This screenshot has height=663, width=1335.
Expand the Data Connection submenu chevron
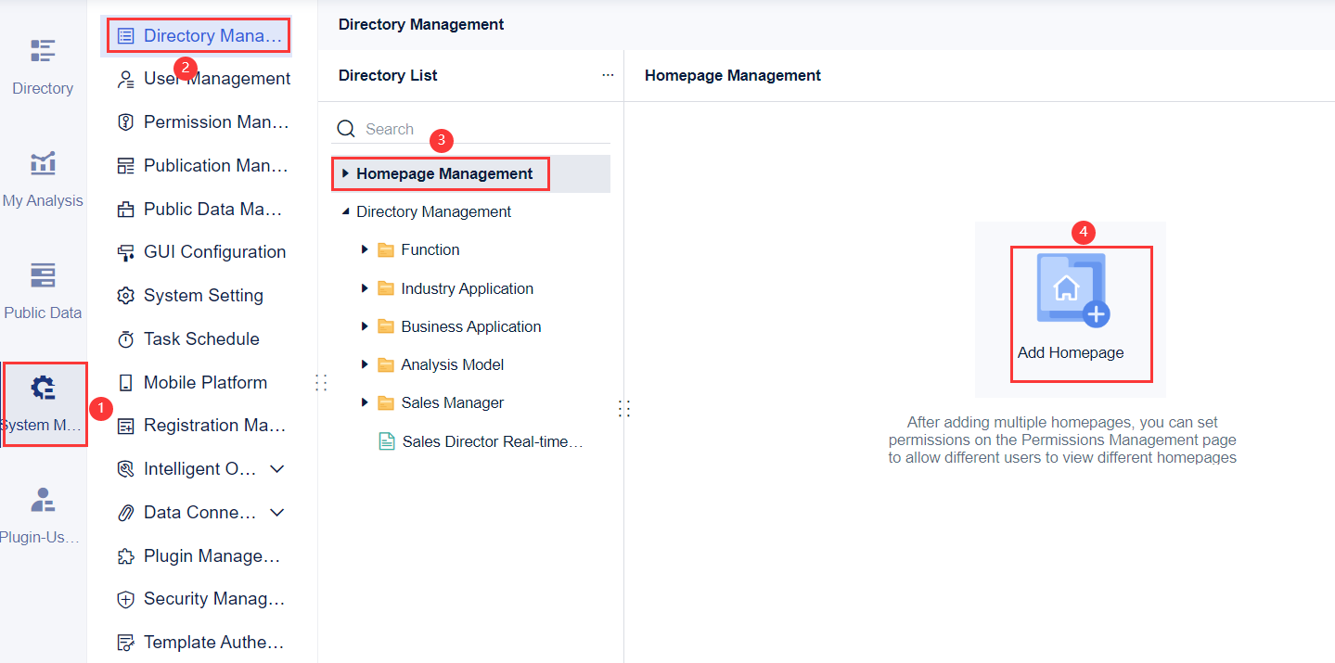276,513
